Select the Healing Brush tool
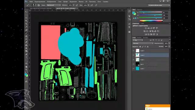 click(x=26, y=30)
